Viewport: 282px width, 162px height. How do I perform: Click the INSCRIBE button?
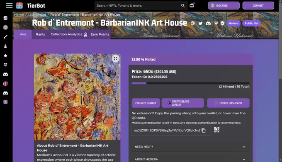(224, 5)
